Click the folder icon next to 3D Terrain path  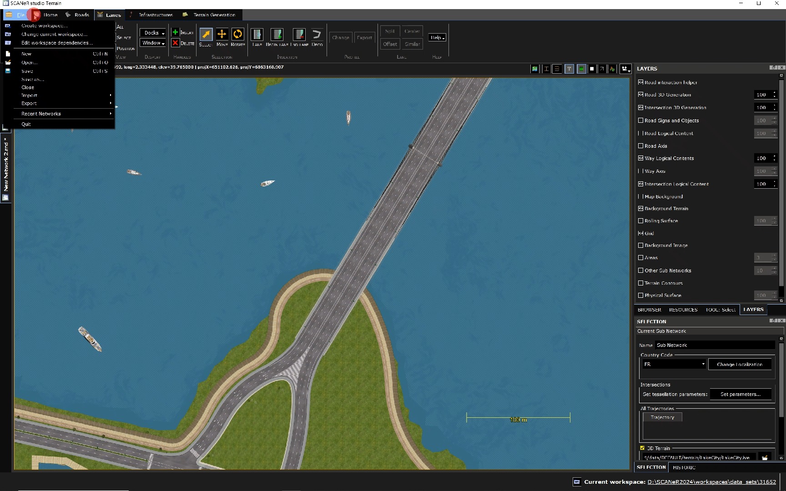tap(765, 458)
